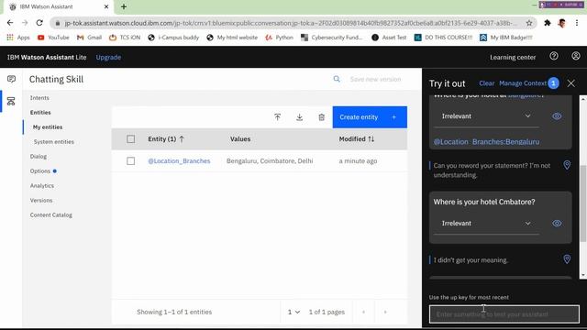Viewport: 587px width, 330px height.
Task: Click the delete trash icon
Action: pyautogui.click(x=322, y=117)
